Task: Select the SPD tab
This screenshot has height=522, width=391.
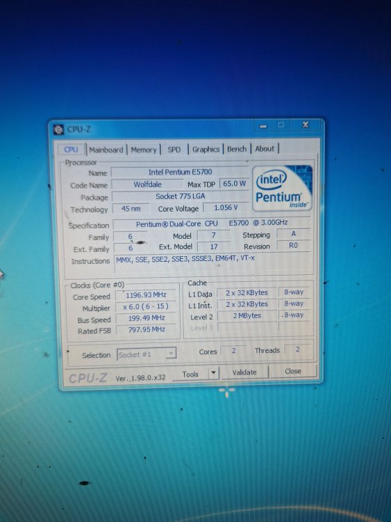Action: click(x=174, y=150)
